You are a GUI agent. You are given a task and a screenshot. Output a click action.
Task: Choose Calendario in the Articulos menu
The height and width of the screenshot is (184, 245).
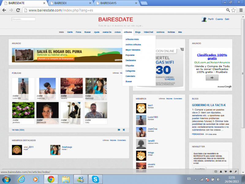click(x=130, y=76)
